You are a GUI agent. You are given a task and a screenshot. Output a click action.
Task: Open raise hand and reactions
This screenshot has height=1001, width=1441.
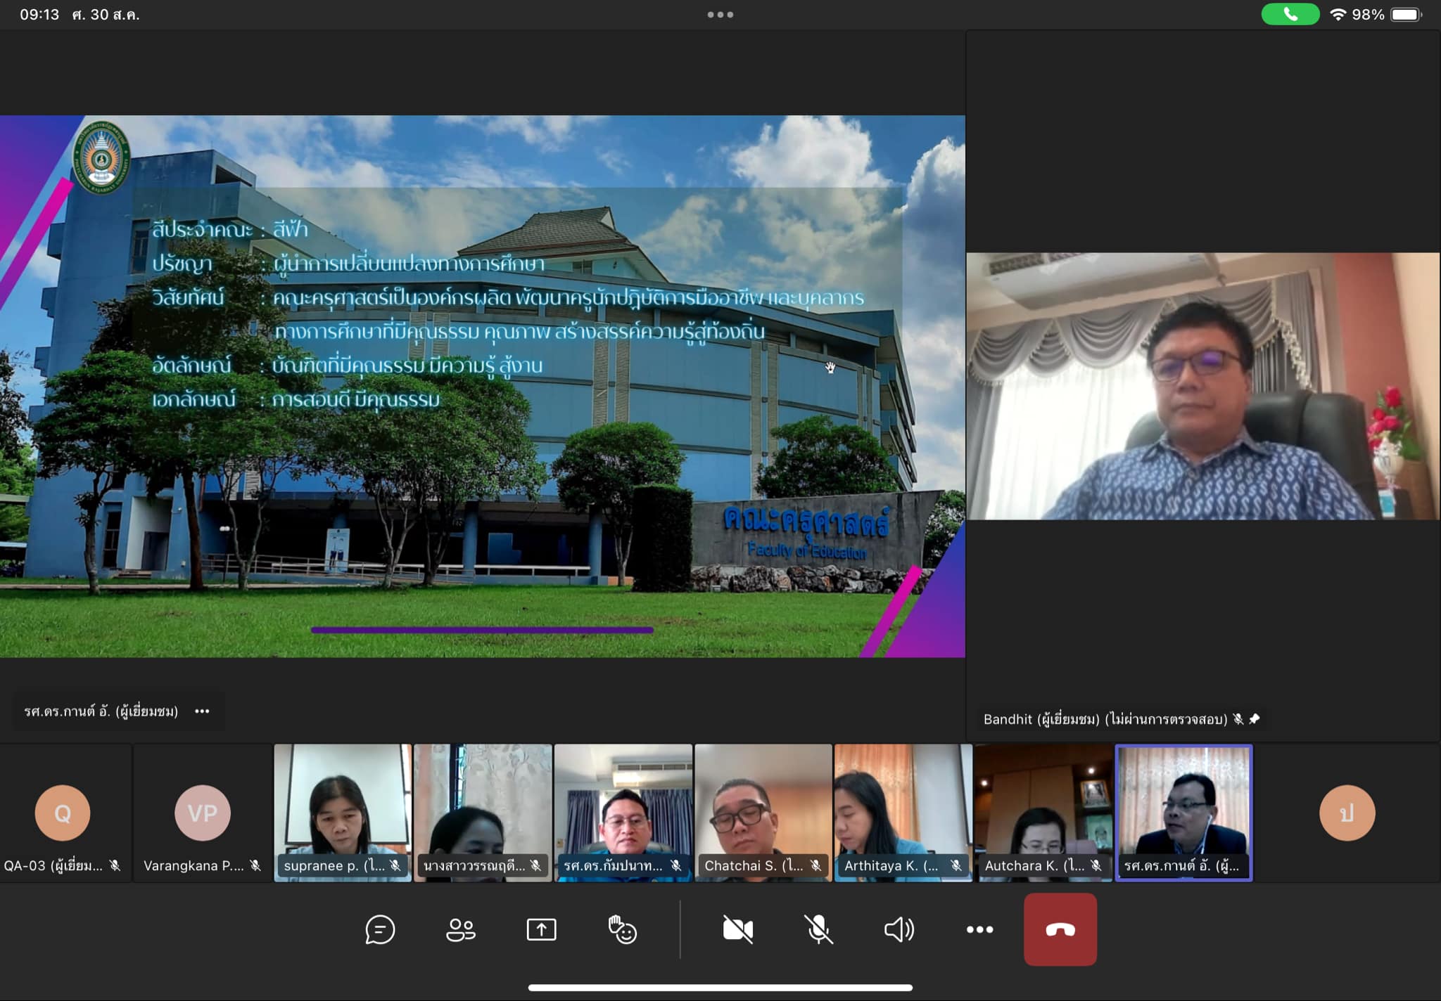pyautogui.click(x=622, y=929)
